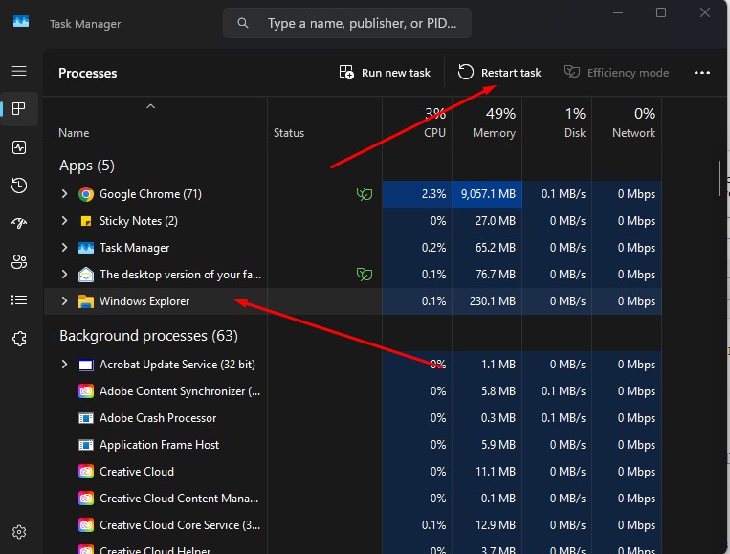
Task: Select the Adobe Crash Processor row name
Action: click(x=158, y=418)
